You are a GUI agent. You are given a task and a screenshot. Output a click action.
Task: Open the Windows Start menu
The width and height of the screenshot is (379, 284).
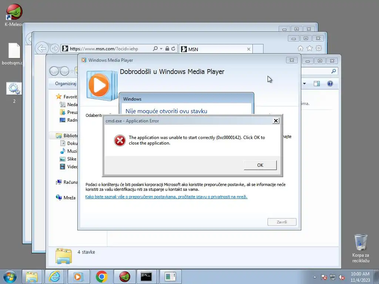[10, 277]
